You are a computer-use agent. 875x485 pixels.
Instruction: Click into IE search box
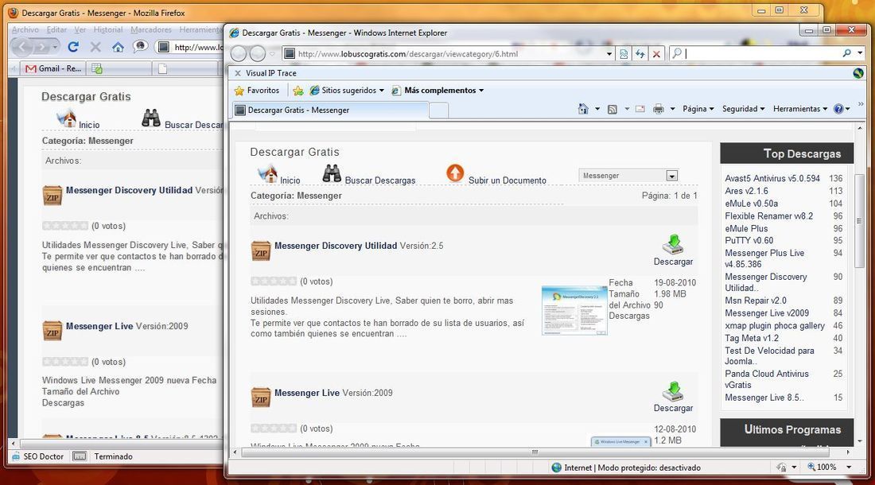point(762,53)
